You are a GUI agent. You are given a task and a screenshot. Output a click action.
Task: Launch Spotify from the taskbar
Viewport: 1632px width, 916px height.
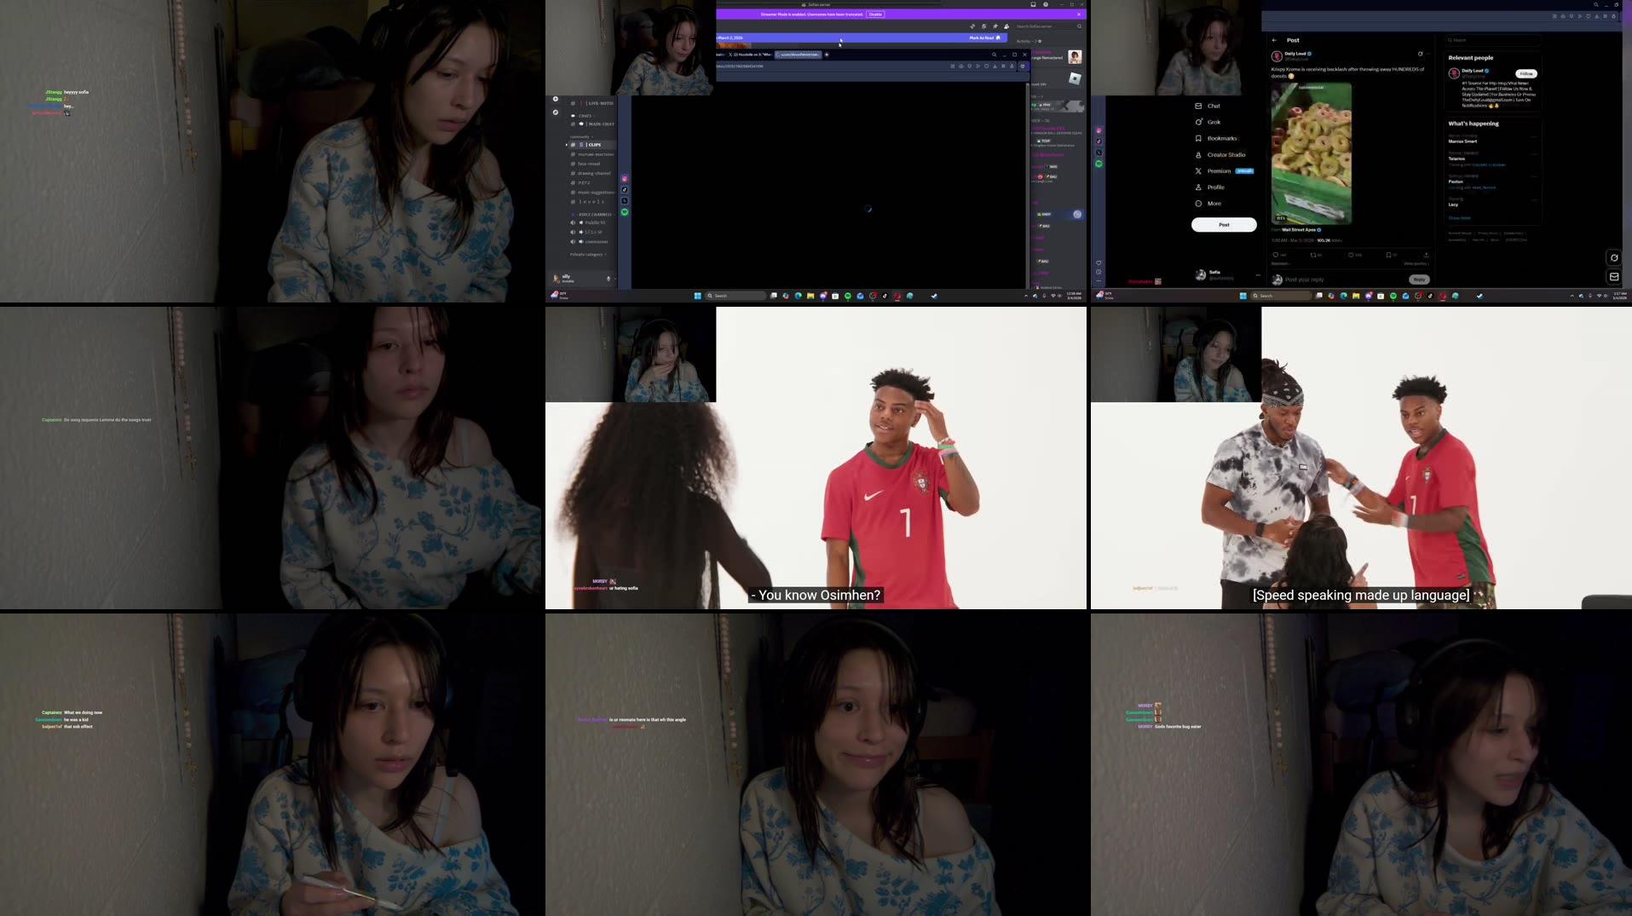(848, 296)
